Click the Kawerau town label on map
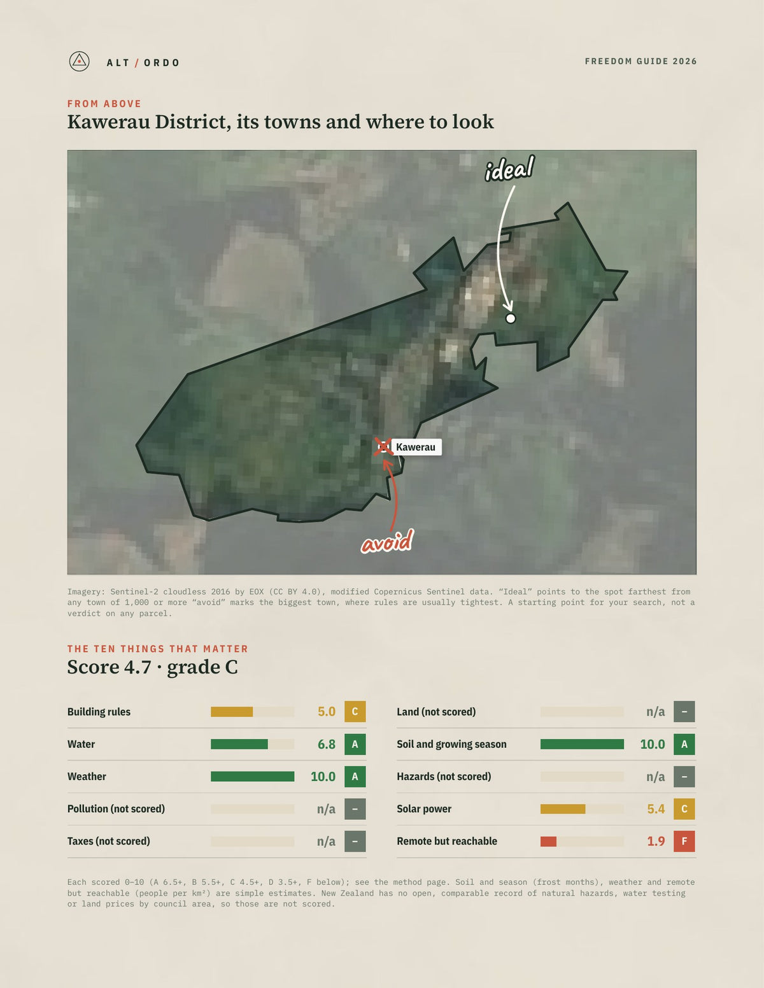The image size is (764, 988). (x=416, y=447)
